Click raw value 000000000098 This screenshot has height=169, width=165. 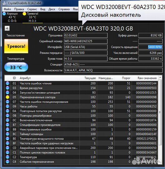[x=146, y=97]
